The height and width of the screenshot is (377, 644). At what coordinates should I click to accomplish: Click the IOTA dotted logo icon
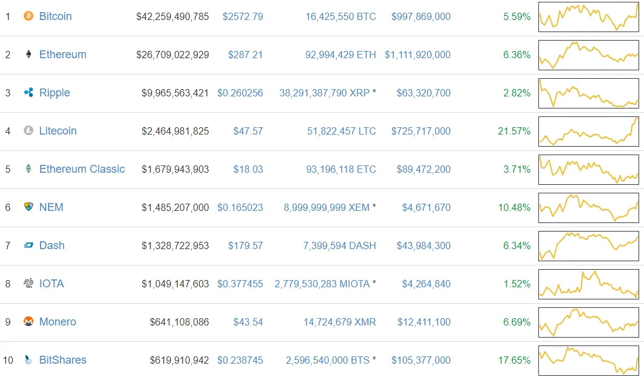29,283
